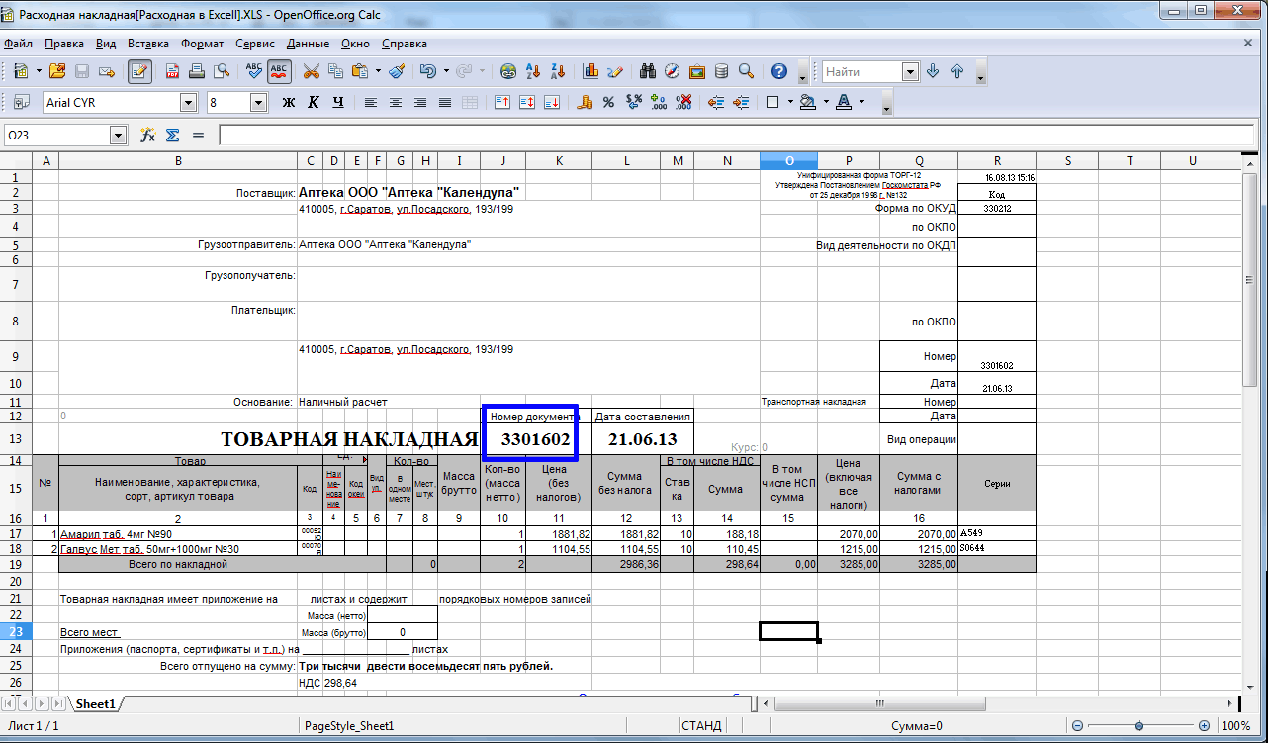The image size is (1268, 743).
Task: Activate the format paintbrush
Action: coord(397,71)
